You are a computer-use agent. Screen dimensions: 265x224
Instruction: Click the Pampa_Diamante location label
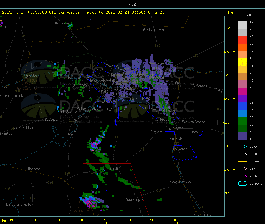pyautogui.click(x=12, y=96)
